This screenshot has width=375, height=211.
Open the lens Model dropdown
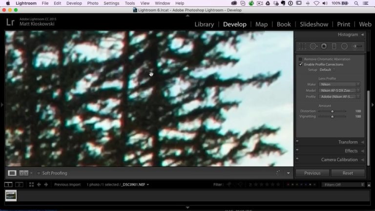pos(339,90)
